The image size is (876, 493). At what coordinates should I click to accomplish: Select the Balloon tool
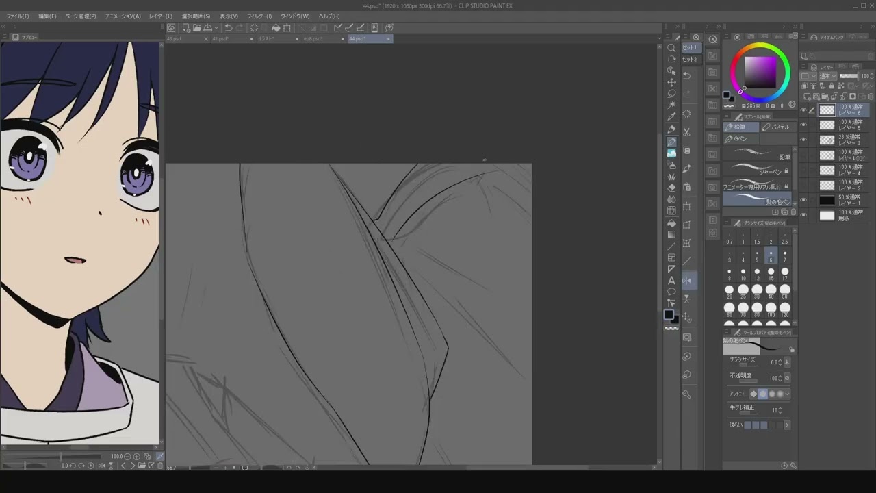point(671,292)
